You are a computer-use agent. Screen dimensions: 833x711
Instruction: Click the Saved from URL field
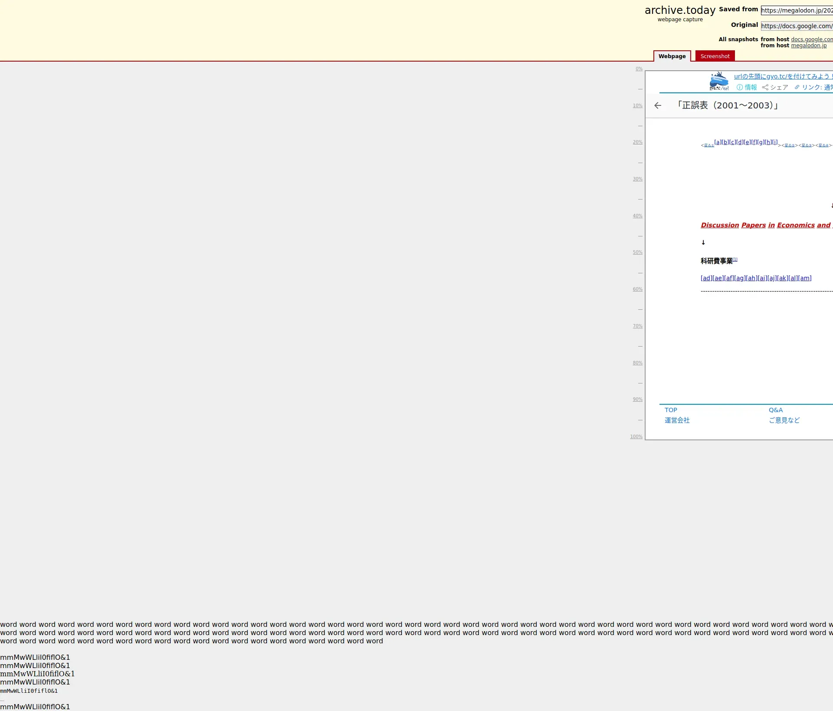point(797,10)
